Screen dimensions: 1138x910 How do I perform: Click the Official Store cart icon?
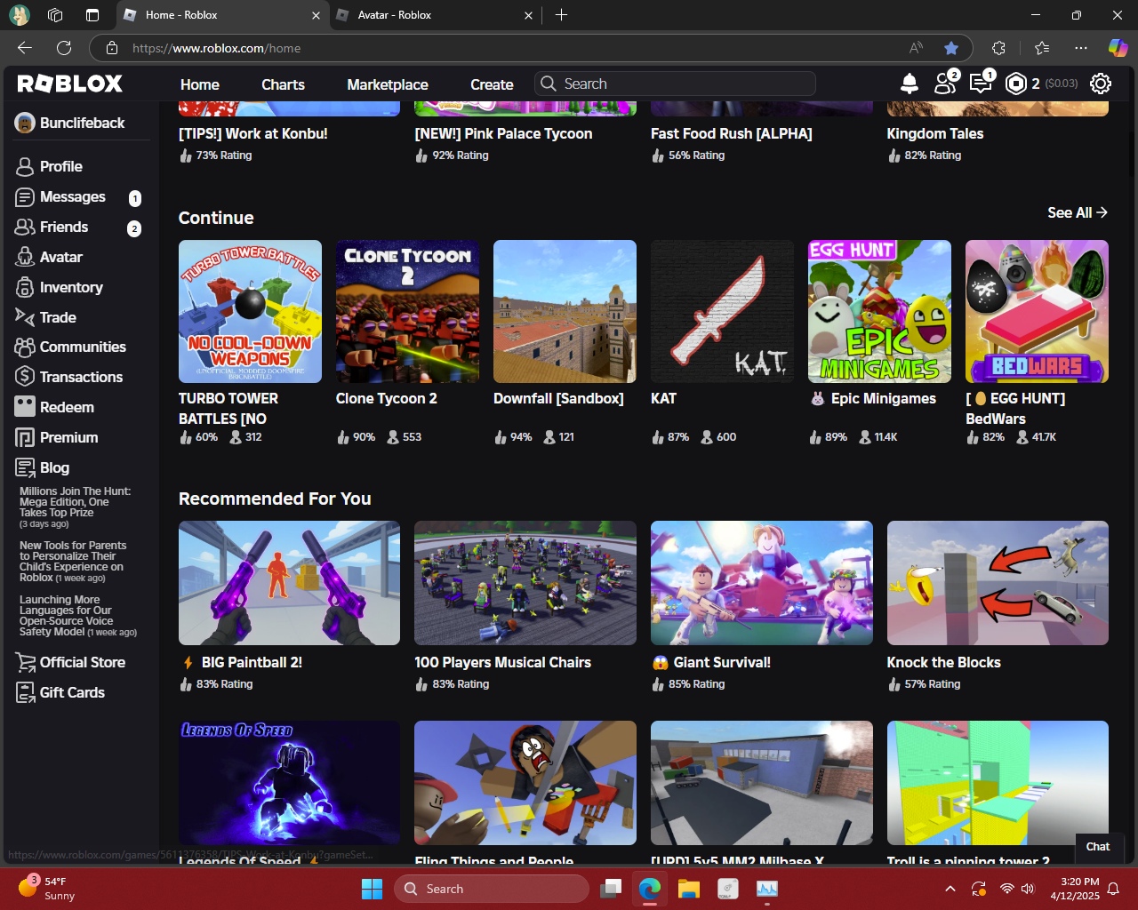[x=25, y=662]
